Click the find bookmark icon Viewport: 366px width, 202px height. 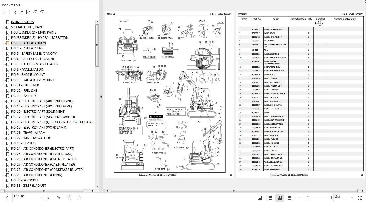click(x=28, y=12)
